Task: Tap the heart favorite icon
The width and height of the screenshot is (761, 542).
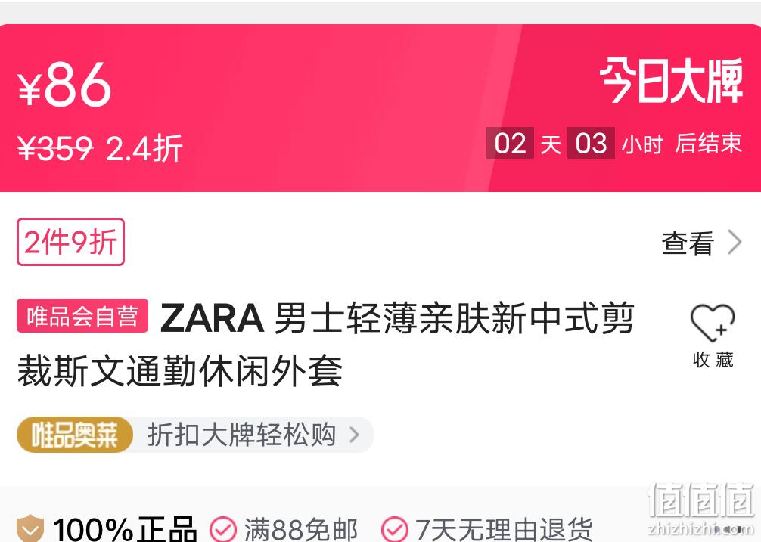Action: [x=713, y=322]
